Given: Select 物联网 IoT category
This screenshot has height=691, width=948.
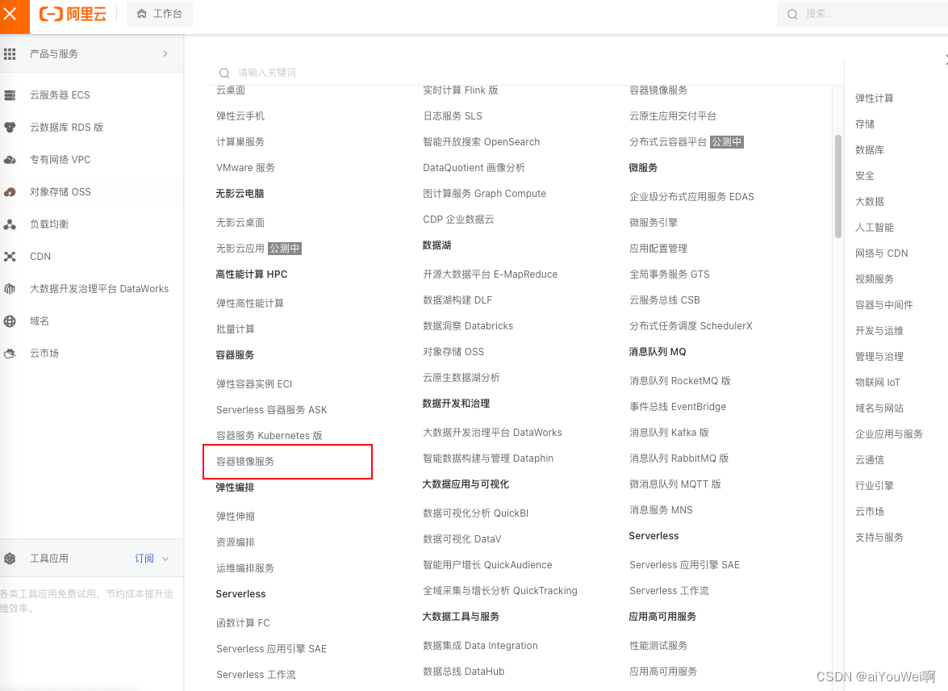Looking at the screenshot, I should 877,383.
